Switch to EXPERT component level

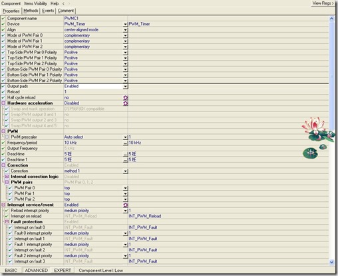(63, 271)
